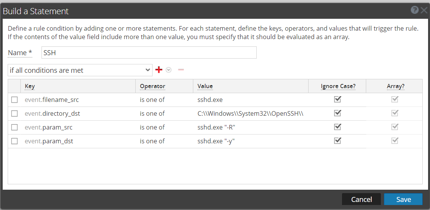Open the 'if all conditions are met' dropdown
Image resolution: width=430 pixels, height=210 pixels.
(80, 70)
